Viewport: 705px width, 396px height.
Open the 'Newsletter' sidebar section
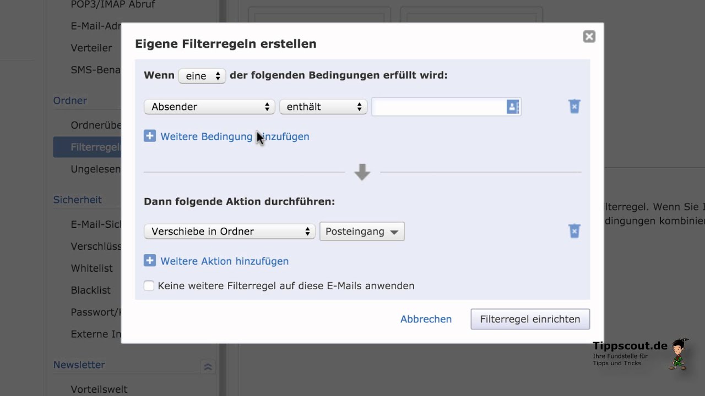(x=79, y=365)
